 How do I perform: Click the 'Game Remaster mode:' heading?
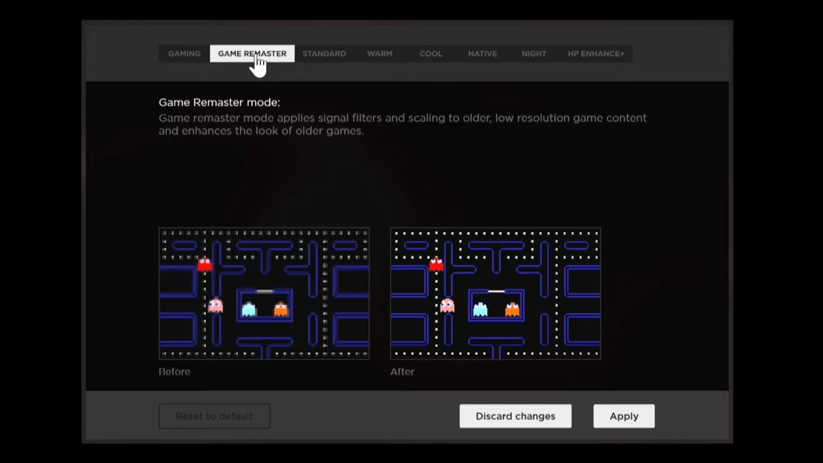(219, 102)
